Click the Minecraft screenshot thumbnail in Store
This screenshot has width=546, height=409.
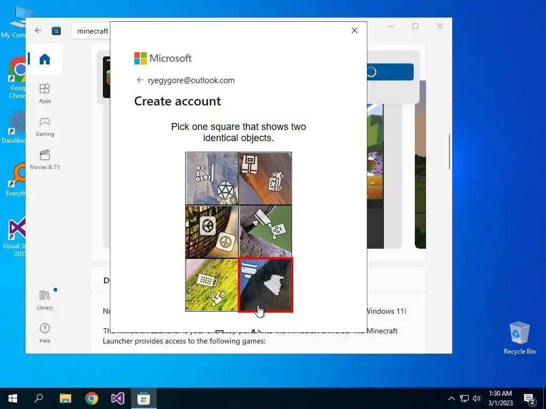pyautogui.click(x=375, y=176)
